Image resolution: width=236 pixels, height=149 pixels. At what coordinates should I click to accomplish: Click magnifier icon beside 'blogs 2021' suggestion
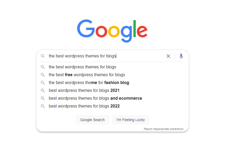pos(43,91)
